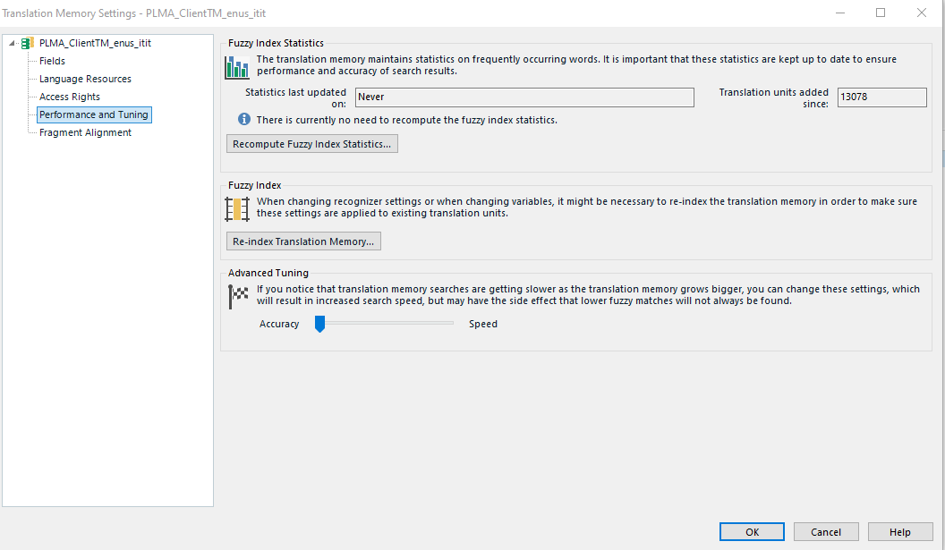Click the Speed label
This screenshot has height=550, width=945.
coord(483,324)
